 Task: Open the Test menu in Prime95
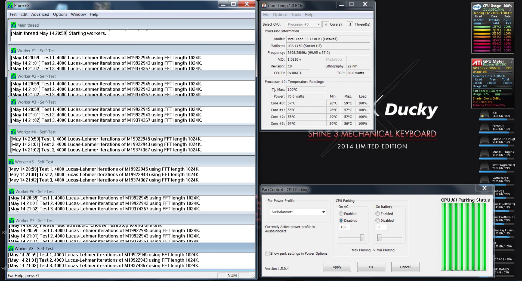point(13,14)
